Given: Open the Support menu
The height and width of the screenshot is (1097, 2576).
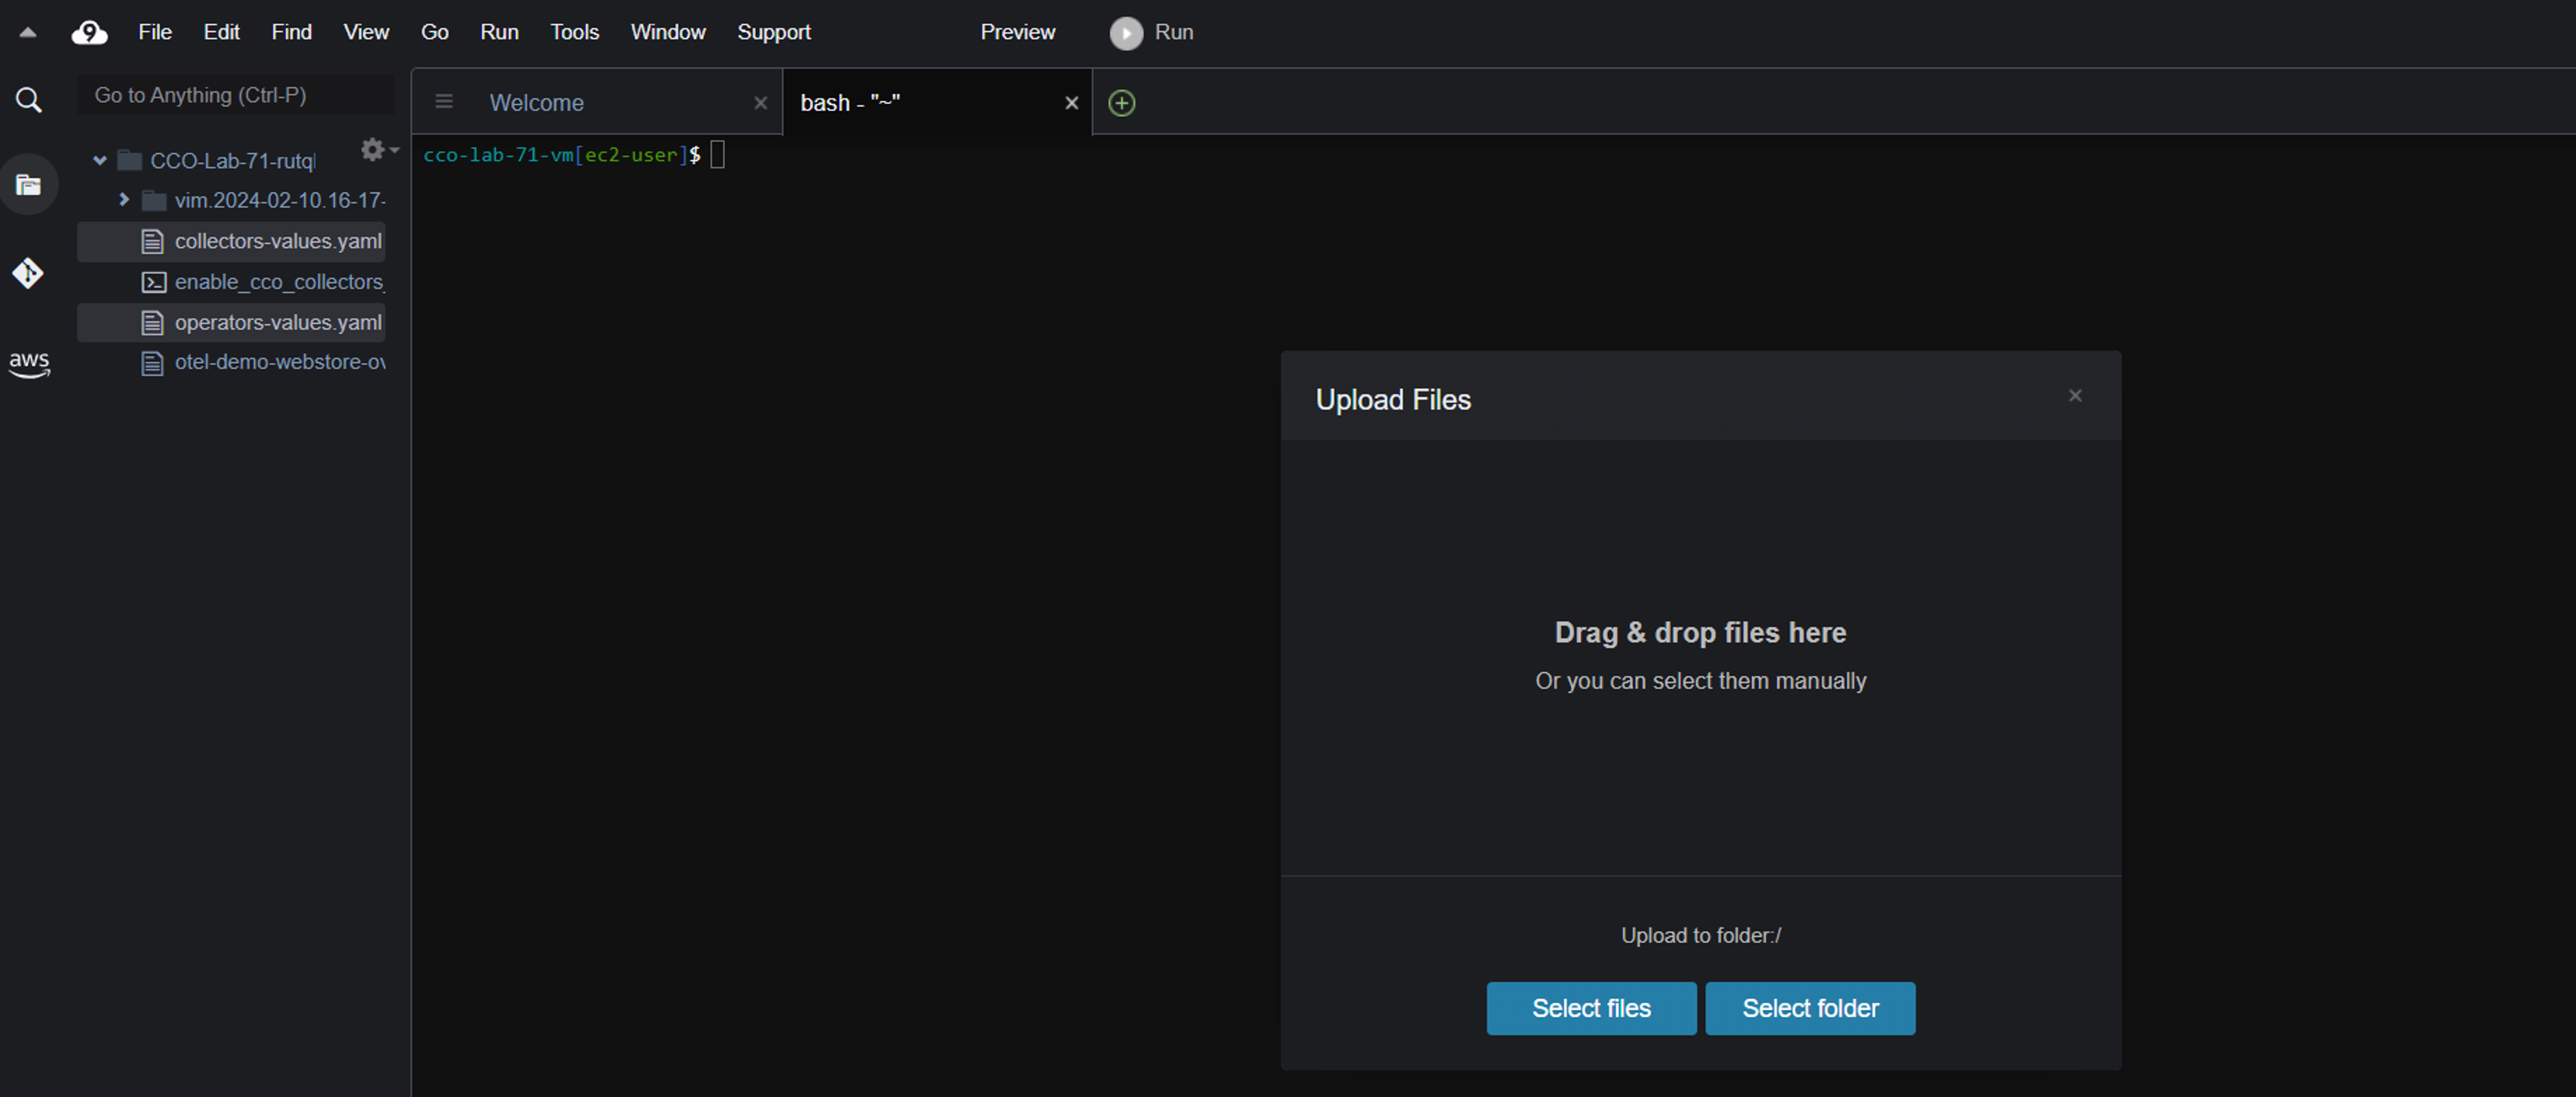Looking at the screenshot, I should (x=774, y=32).
